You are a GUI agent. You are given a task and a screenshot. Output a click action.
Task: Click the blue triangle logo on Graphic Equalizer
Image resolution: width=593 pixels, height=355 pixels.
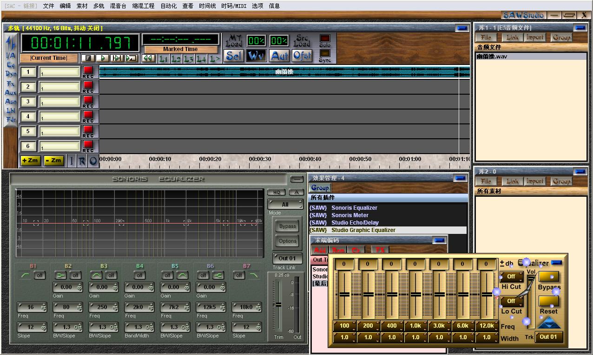point(549,323)
